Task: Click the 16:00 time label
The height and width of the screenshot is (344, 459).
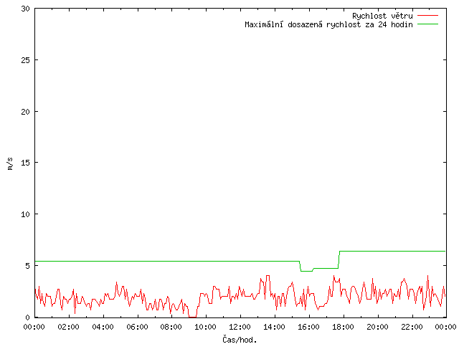Action: pos(308,327)
